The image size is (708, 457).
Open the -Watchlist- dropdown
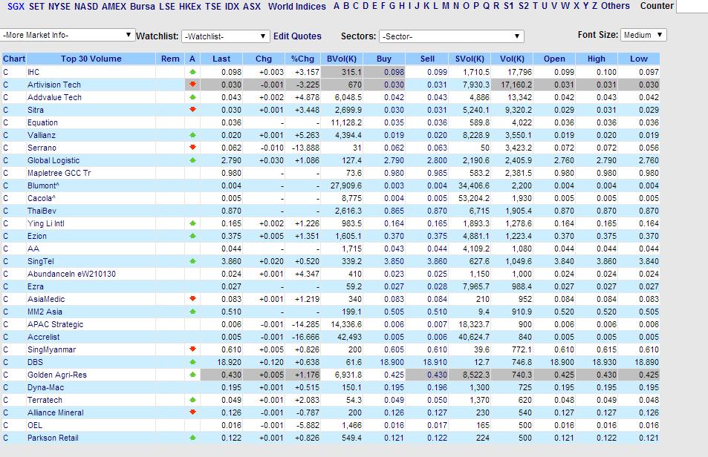[227, 34]
